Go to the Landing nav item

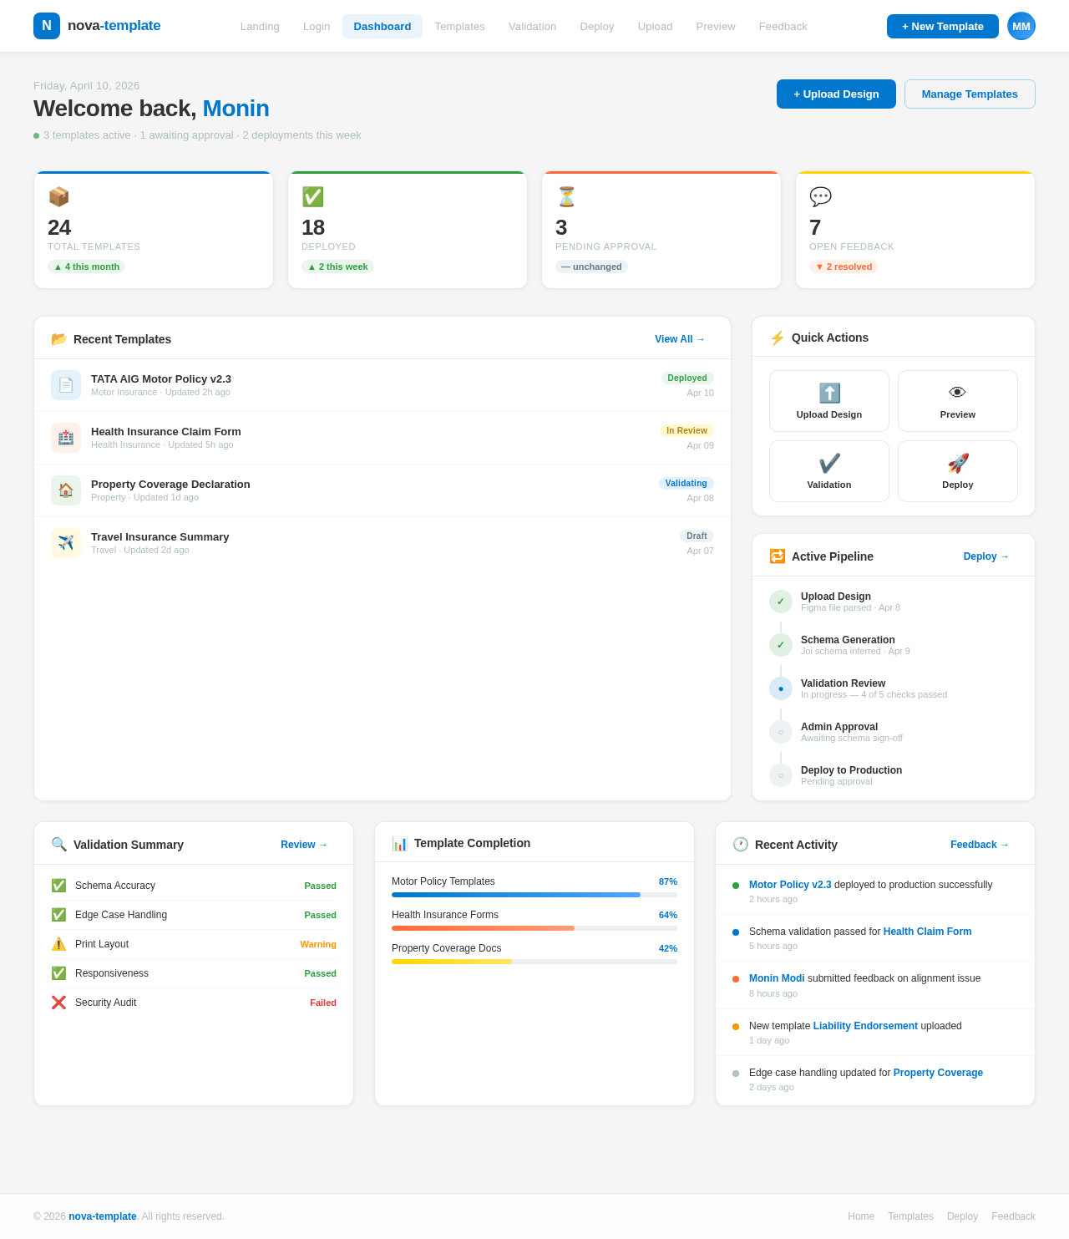[x=260, y=27]
